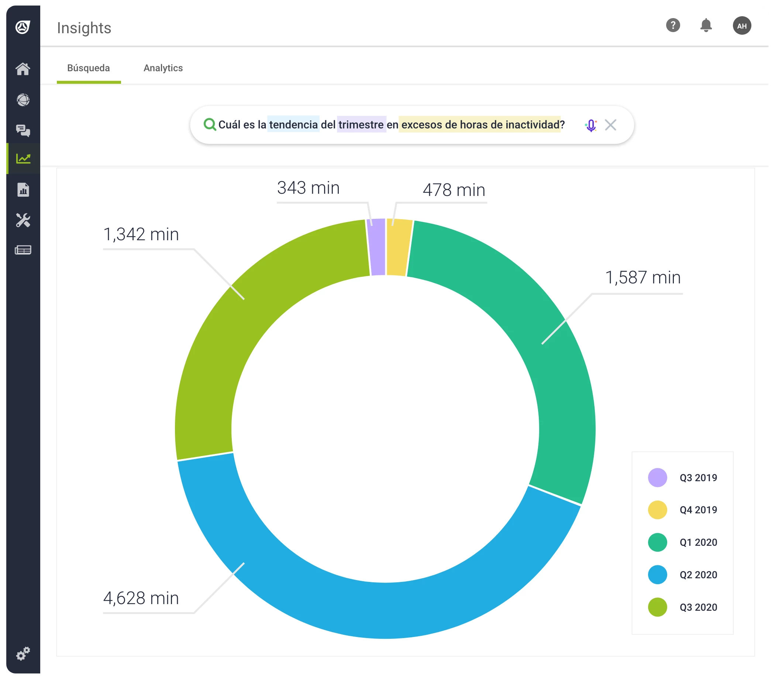Select the Q1 2020 legend label

(x=698, y=542)
